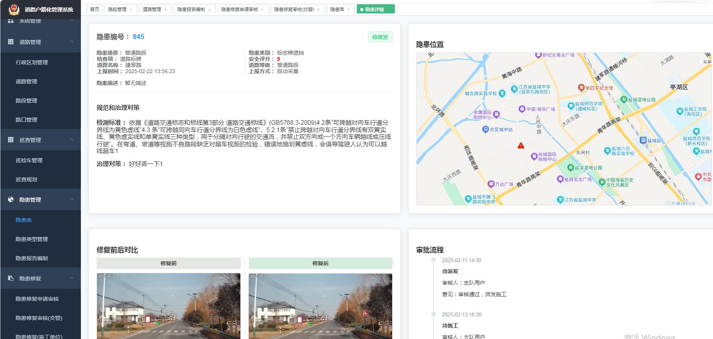Close the 隐患库 tab with its x icon
Viewport: 713px width, 339px height.
tap(349, 9)
